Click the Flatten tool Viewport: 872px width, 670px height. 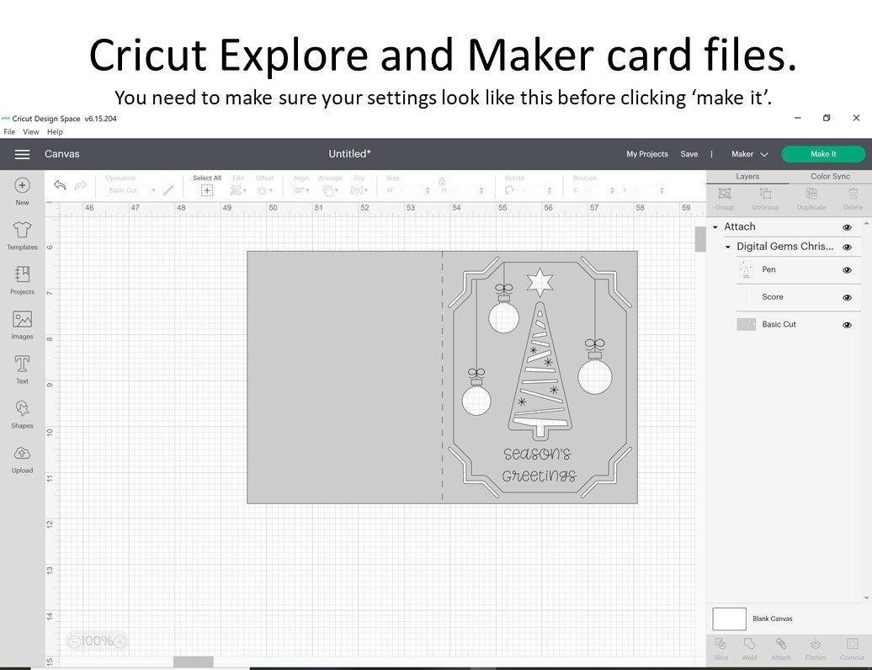click(816, 648)
